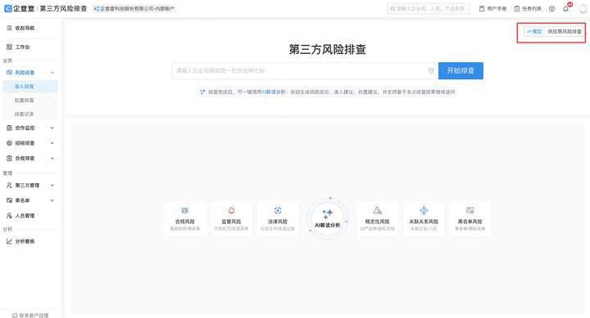590x318 pixels.
Task: Open 工作台 workbench from the sidebar
Action: click(23, 47)
